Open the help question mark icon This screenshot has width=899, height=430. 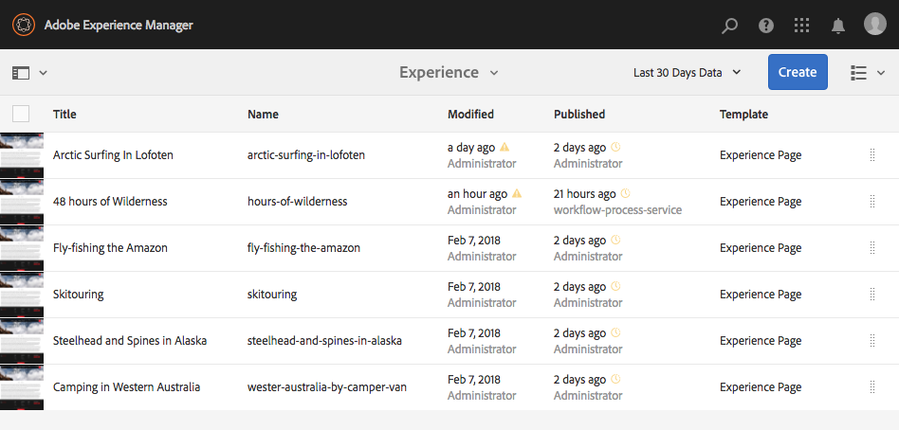click(x=766, y=26)
